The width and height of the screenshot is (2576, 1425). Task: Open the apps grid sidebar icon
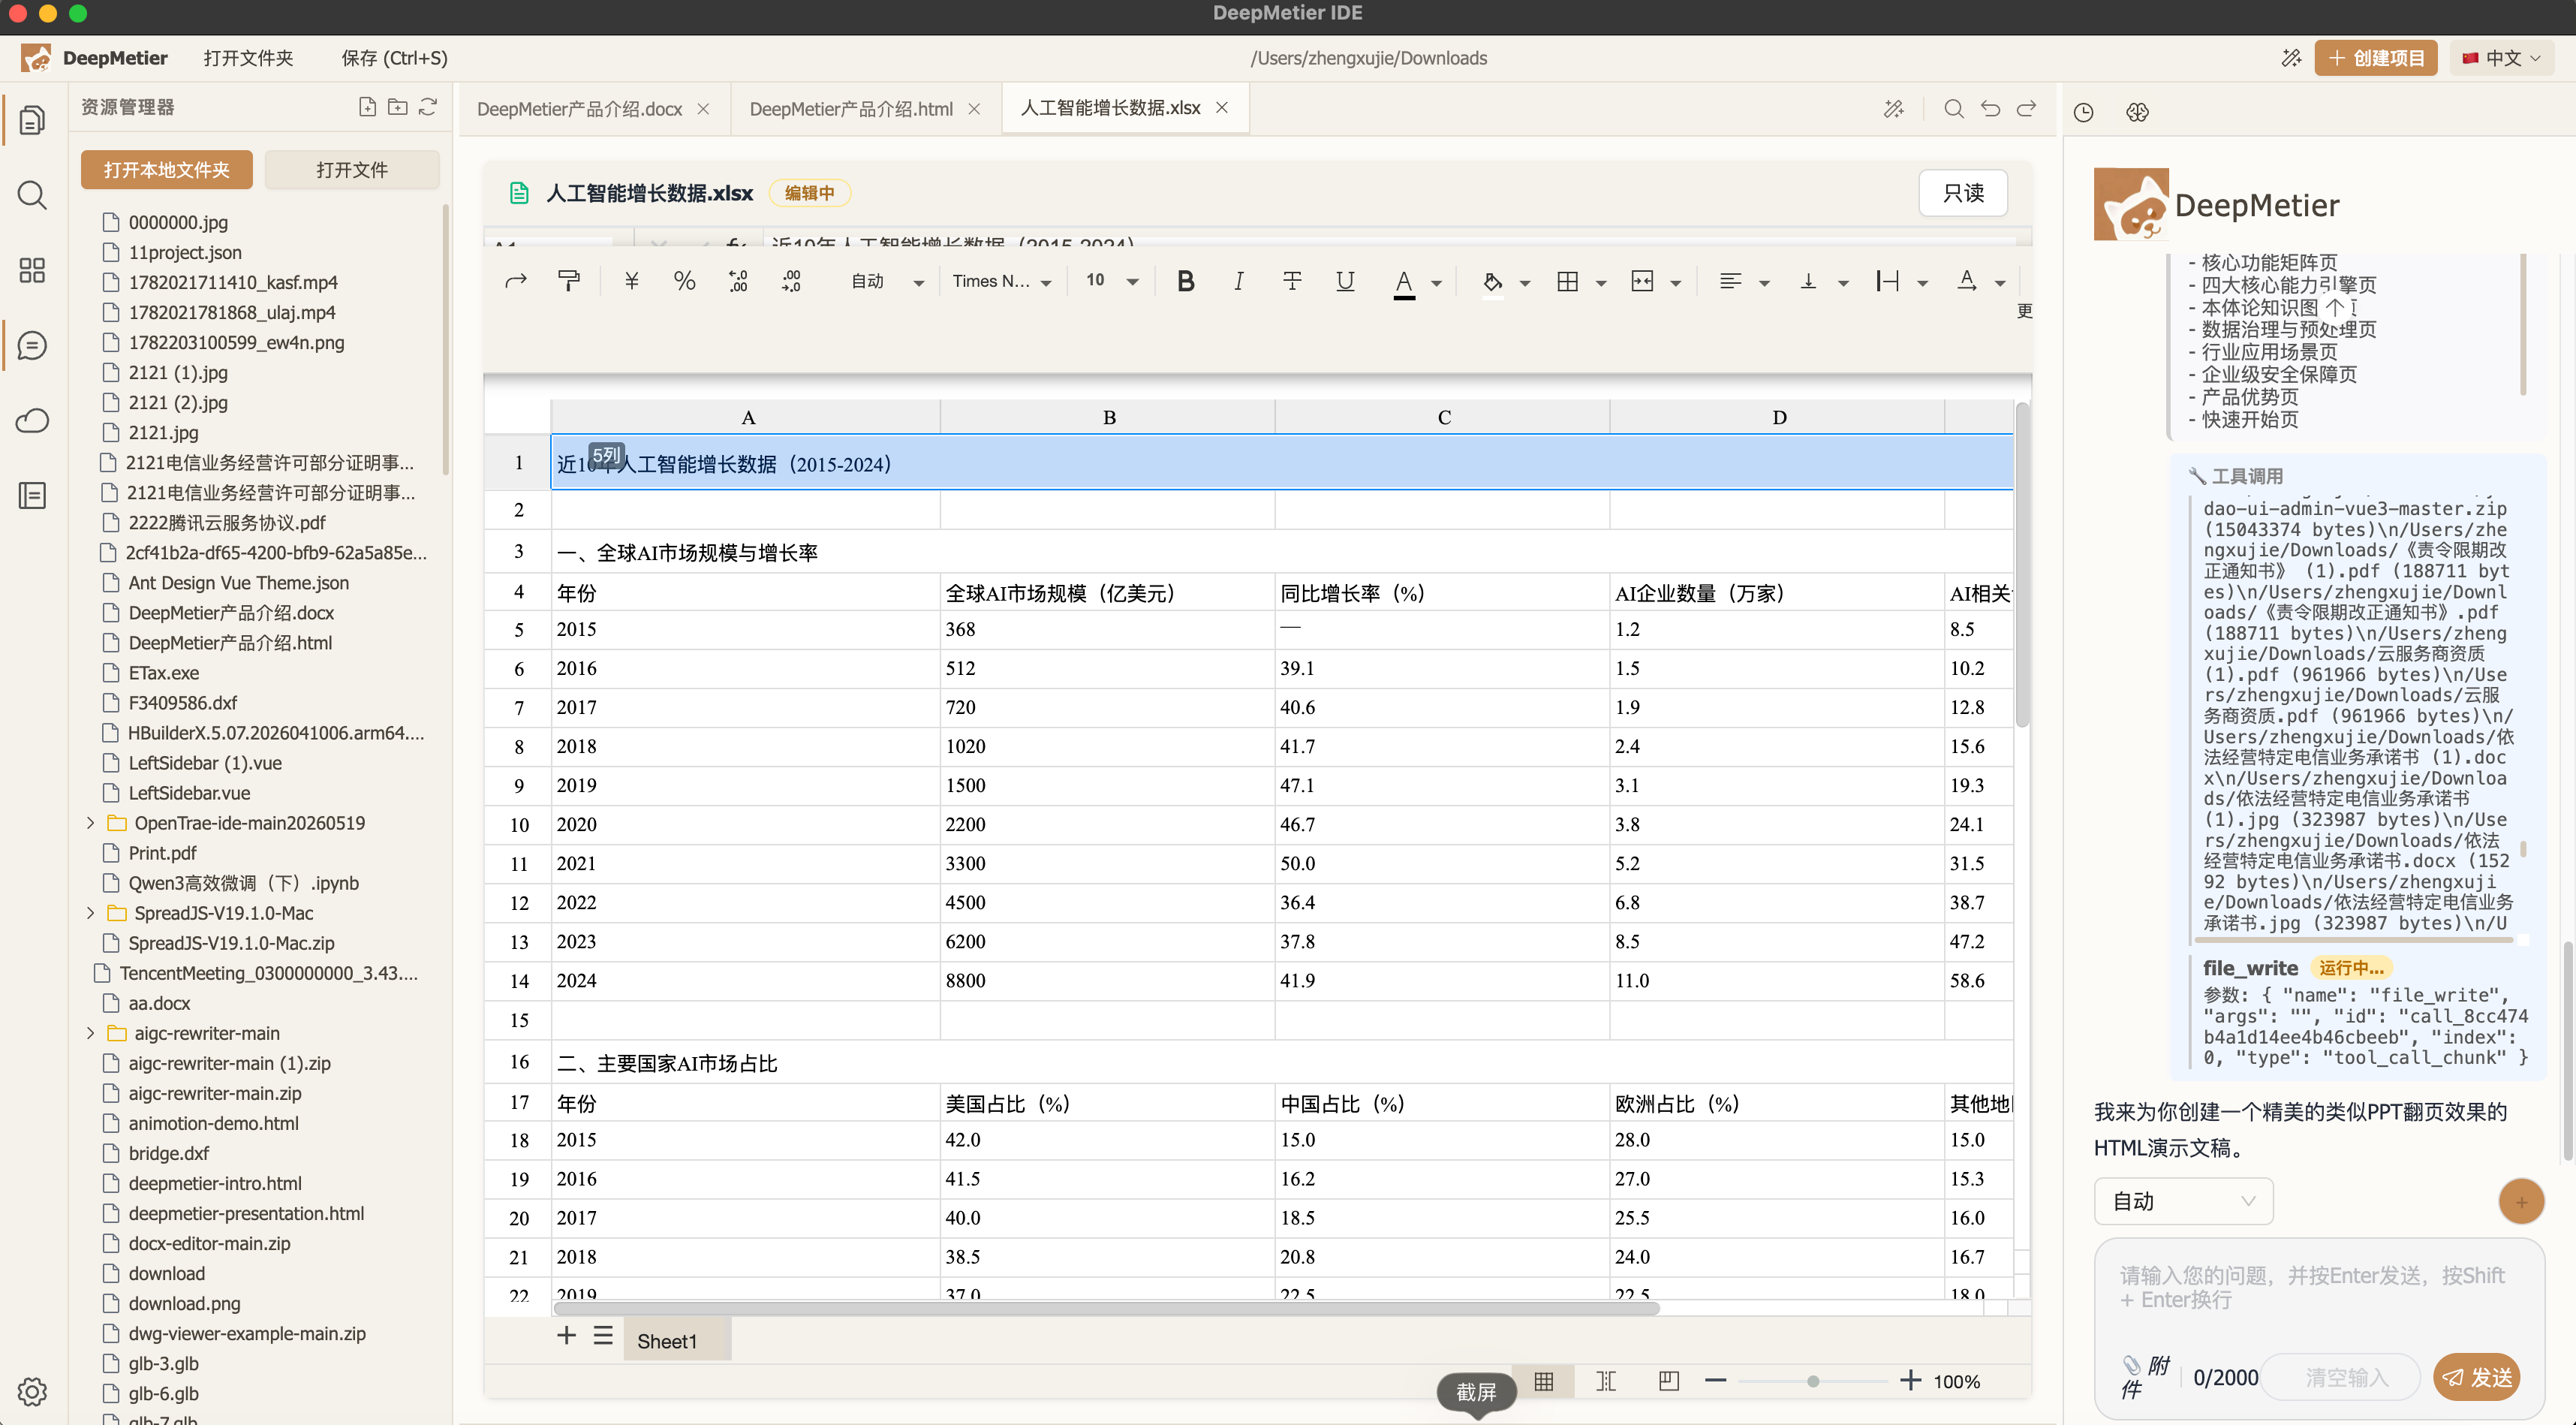tap(32, 270)
